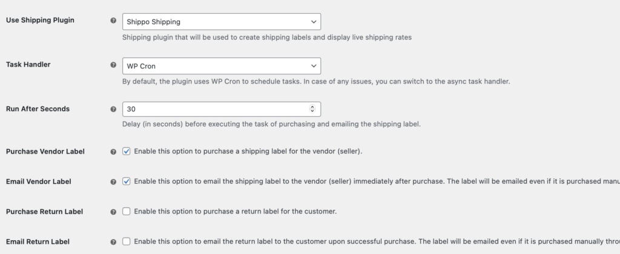Screen dimensions: 620x254
Task: Click help icon beside Email Return Label
Action: click(x=113, y=242)
